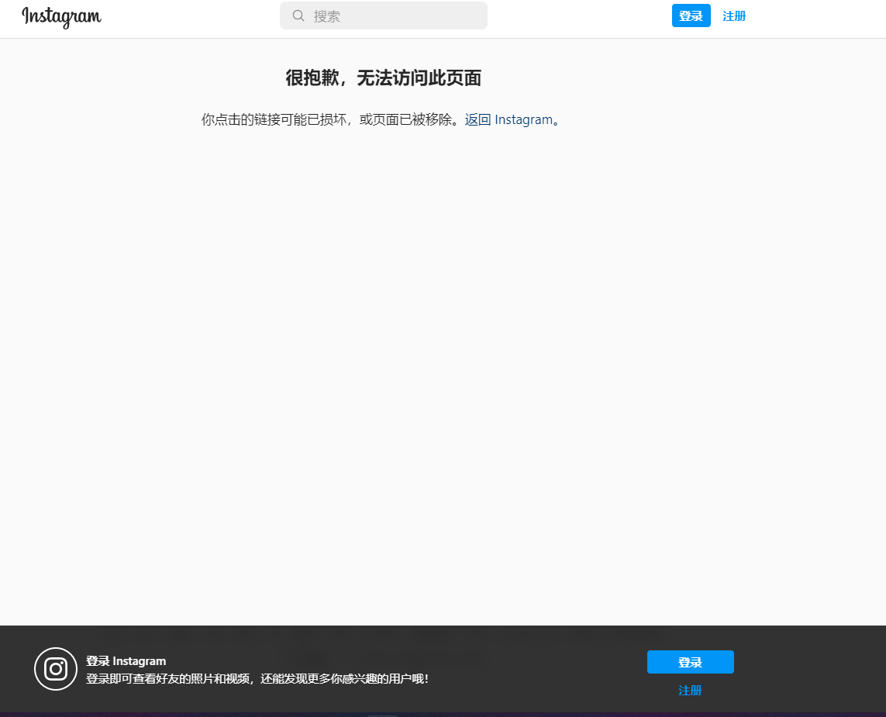Click the script-style Instagram brand logo
Image resolution: width=886 pixels, height=717 pixels.
[61, 17]
